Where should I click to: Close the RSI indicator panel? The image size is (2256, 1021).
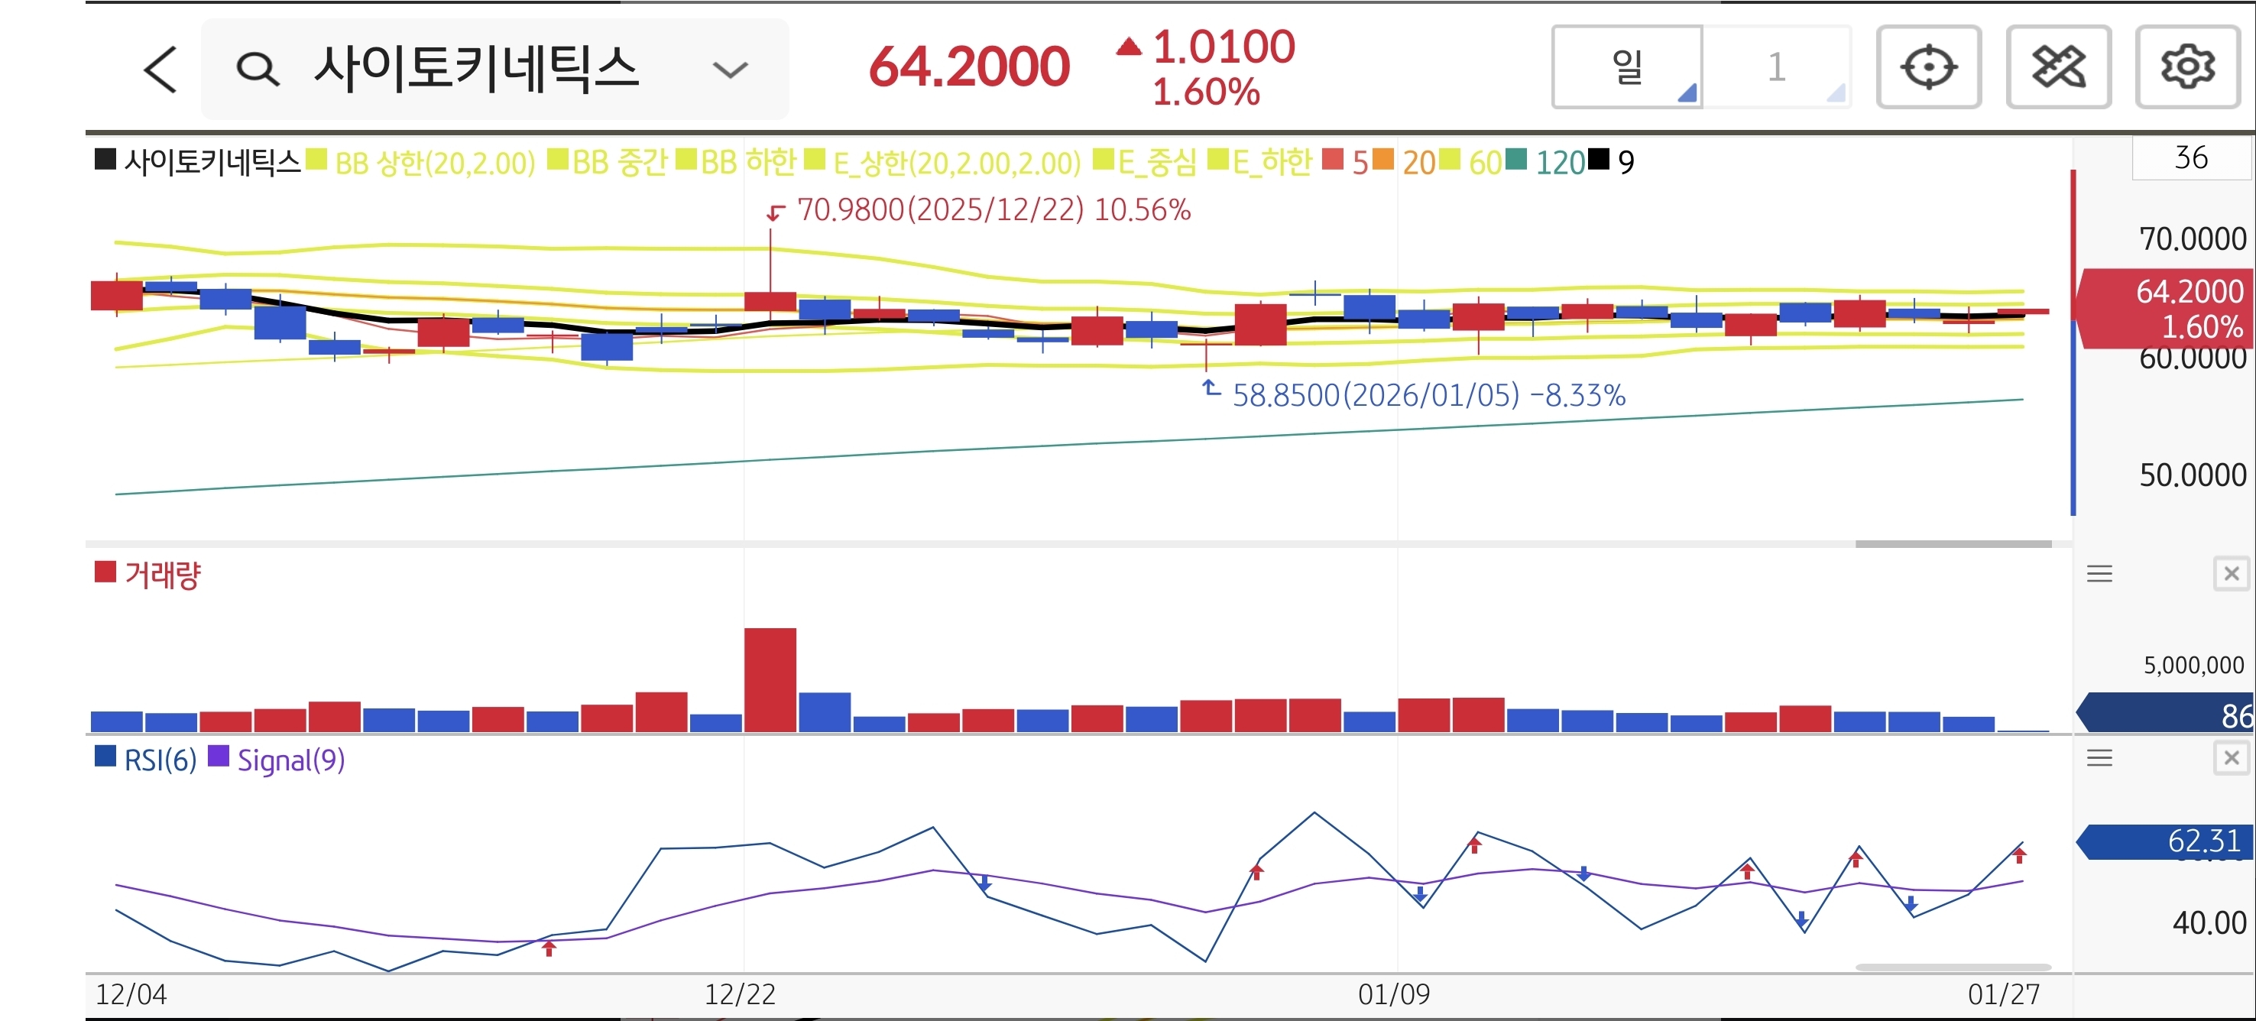2231,758
